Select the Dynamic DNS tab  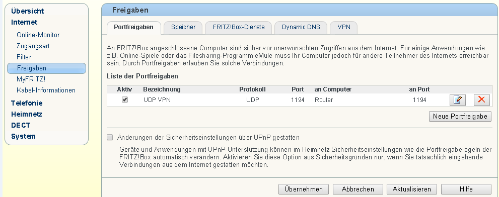coord(301,27)
